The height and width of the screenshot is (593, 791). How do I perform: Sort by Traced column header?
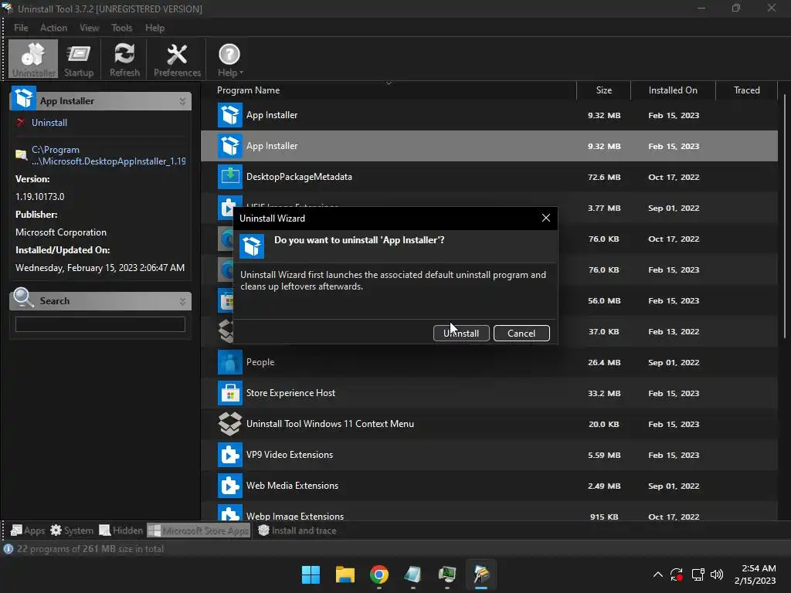pyautogui.click(x=747, y=90)
